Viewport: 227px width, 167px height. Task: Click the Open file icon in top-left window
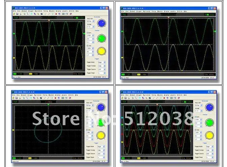pos(14,14)
